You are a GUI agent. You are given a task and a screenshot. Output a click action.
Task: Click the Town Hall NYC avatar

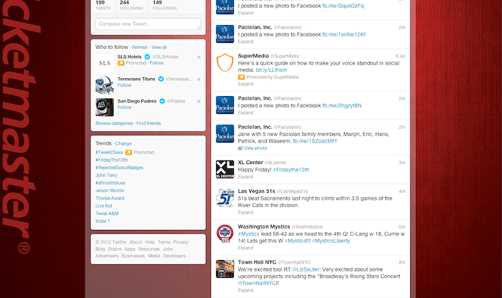[224, 269]
